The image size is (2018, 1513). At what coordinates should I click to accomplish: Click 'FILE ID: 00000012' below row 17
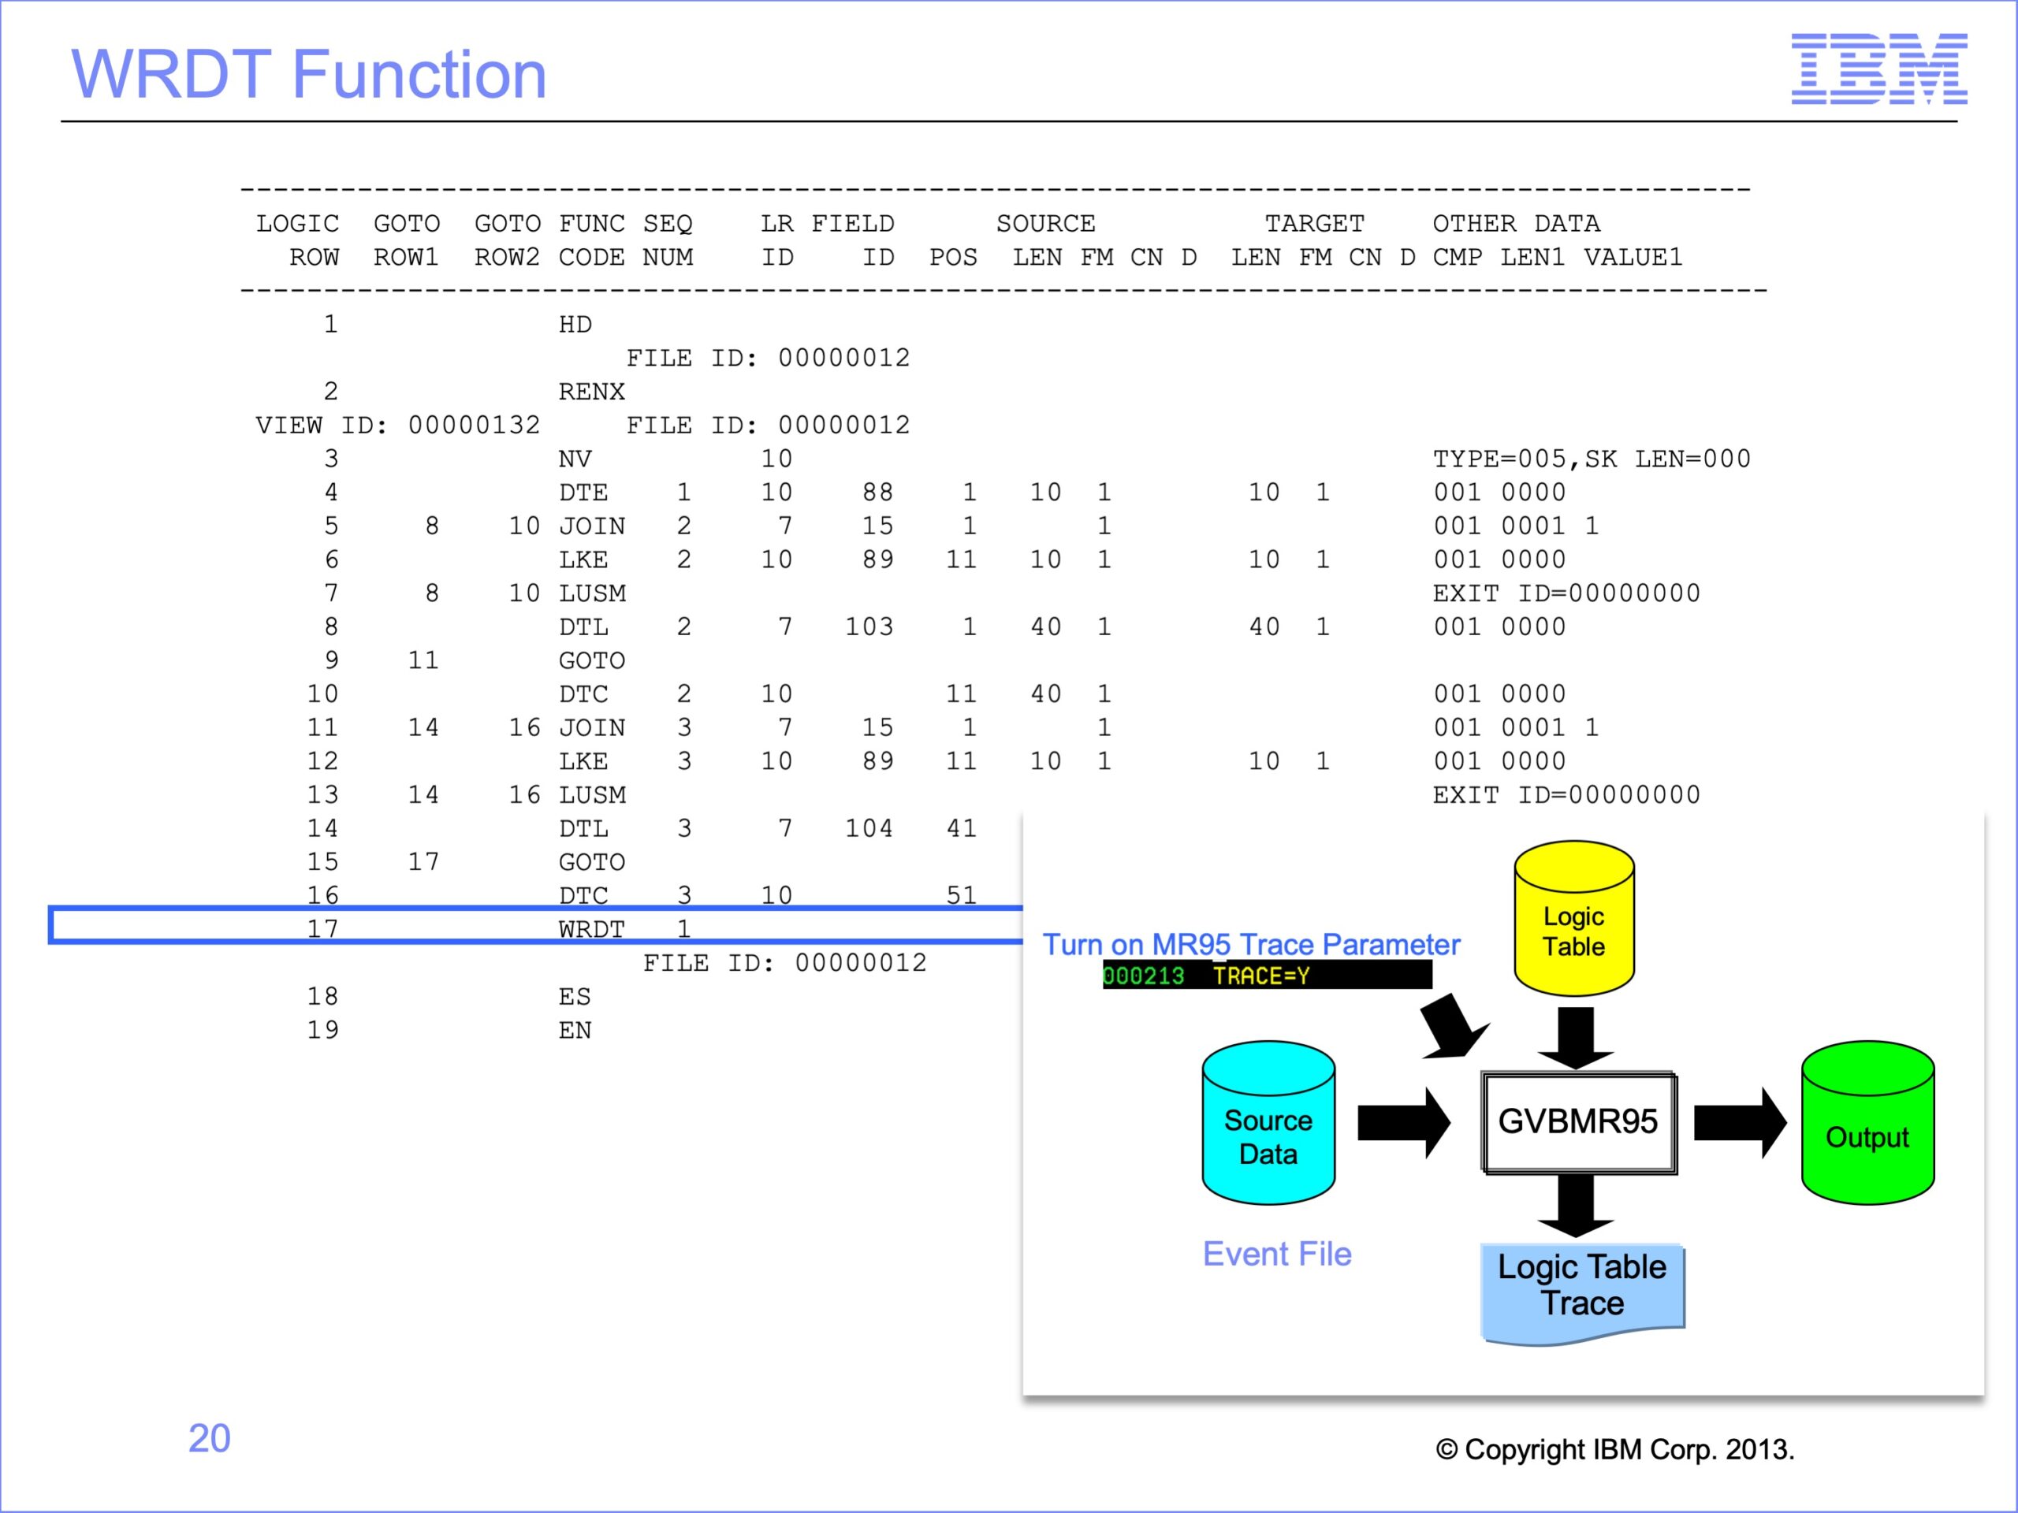click(x=784, y=963)
